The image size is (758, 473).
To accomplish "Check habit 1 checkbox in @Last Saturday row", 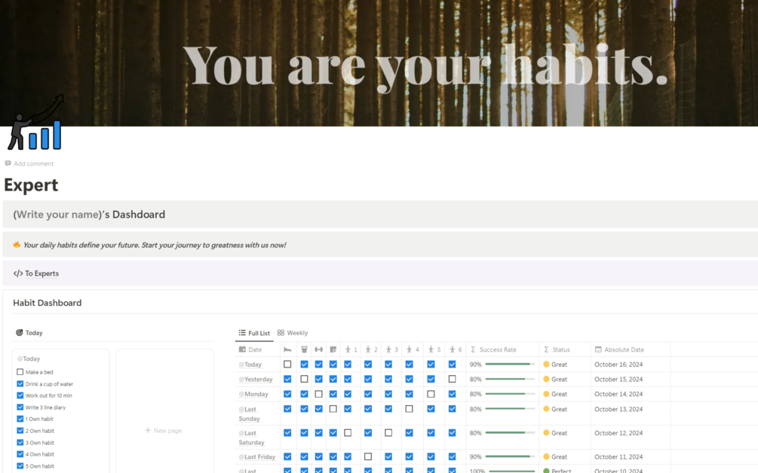I will point(348,433).
